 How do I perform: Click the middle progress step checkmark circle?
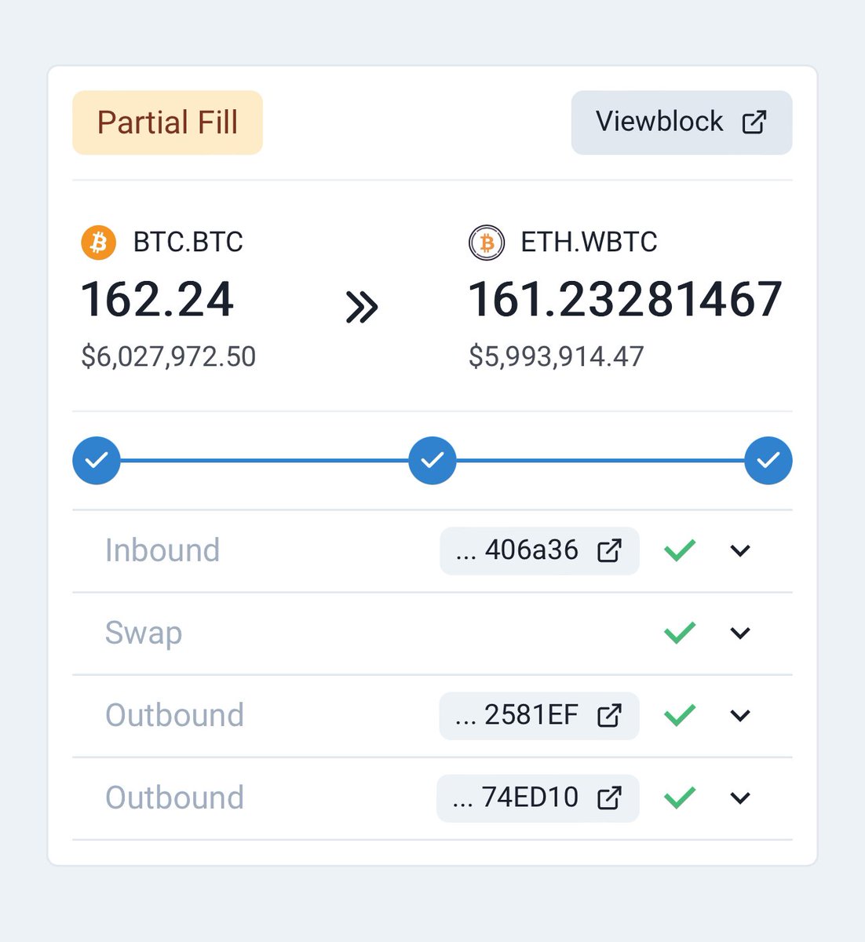pos(432,460)
